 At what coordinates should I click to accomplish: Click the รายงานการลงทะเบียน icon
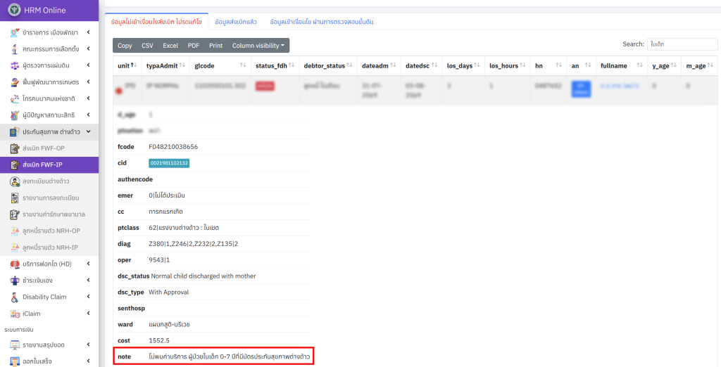(14, 198)
